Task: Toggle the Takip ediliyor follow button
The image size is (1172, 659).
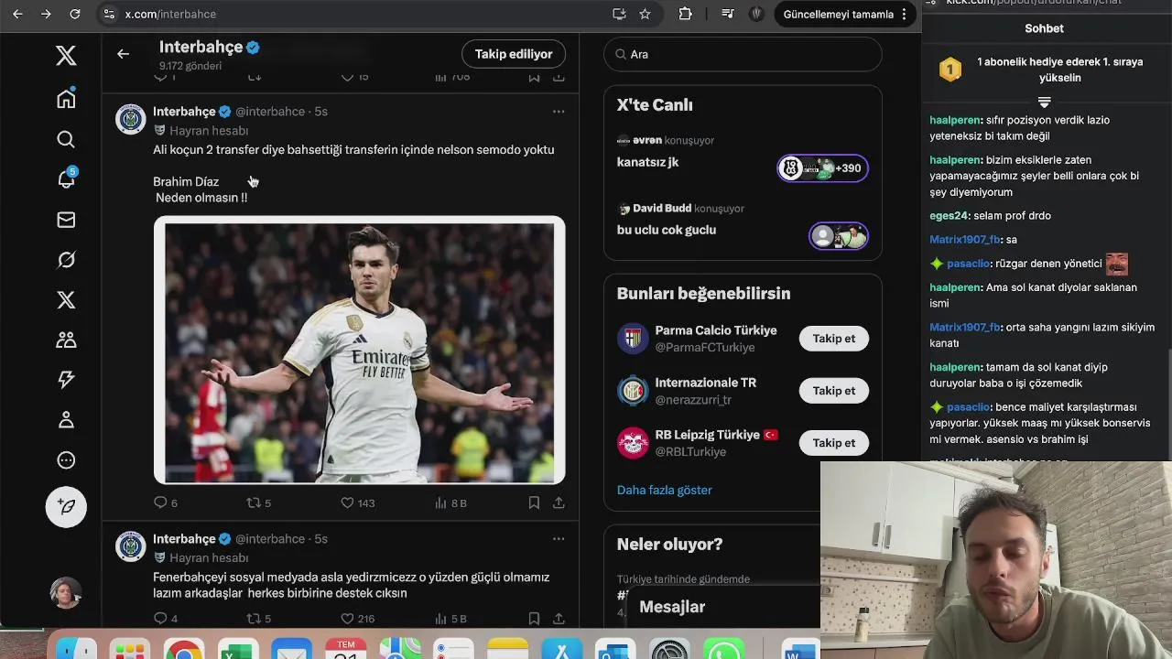Action: (x=514, y=54)
